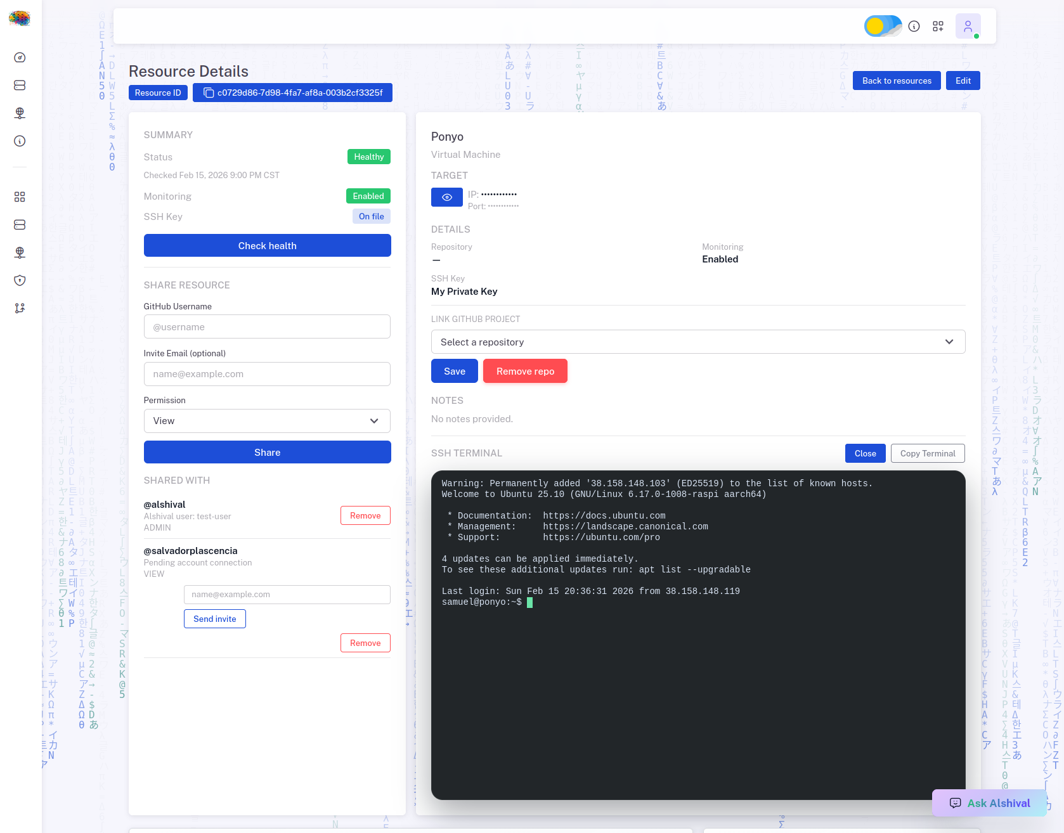Toggle the sun day/night theme switch
The image size is (1064, 833).
click(883, 26)
